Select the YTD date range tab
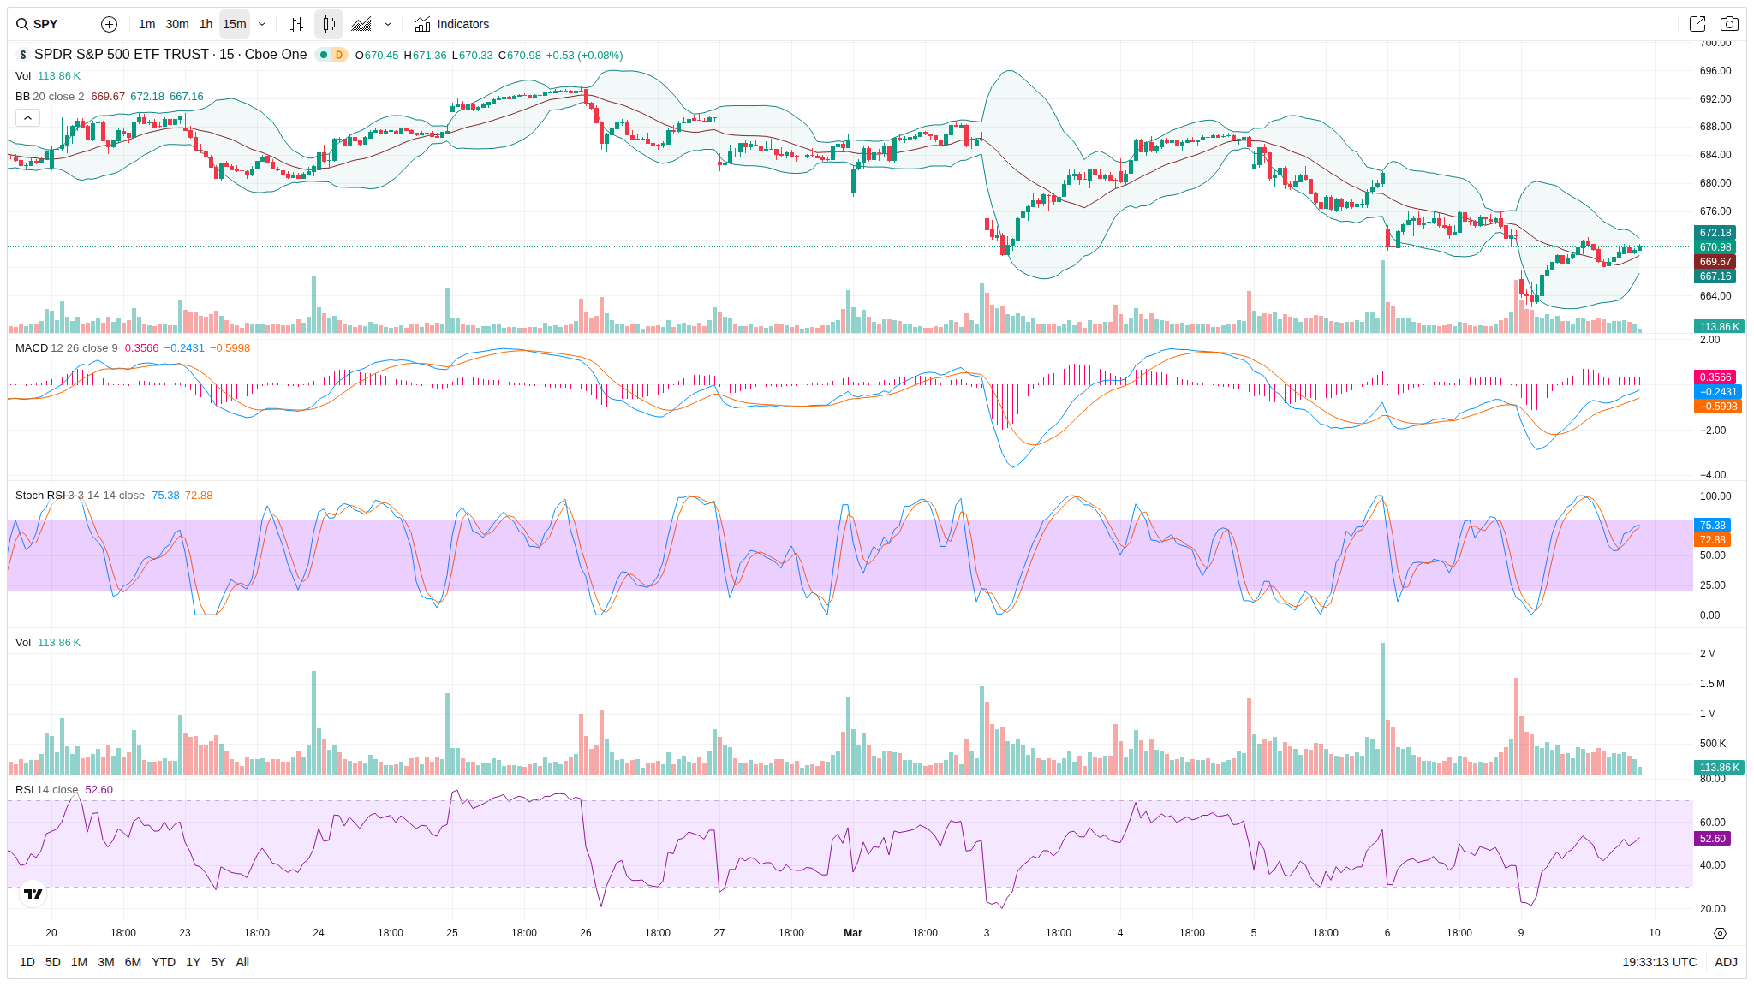This screenshot has height=986, width=1754. 164,962
